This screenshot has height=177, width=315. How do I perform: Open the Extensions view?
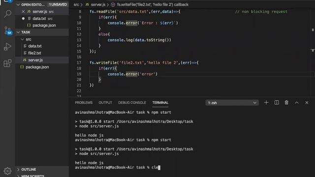point(8,63)
